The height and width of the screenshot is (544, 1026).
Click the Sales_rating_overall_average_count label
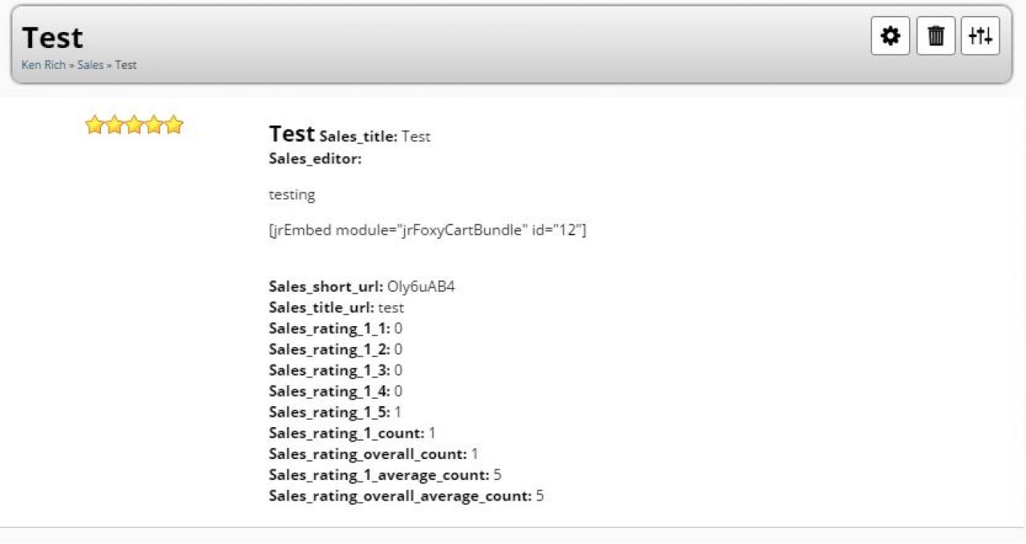coord(400,496)
